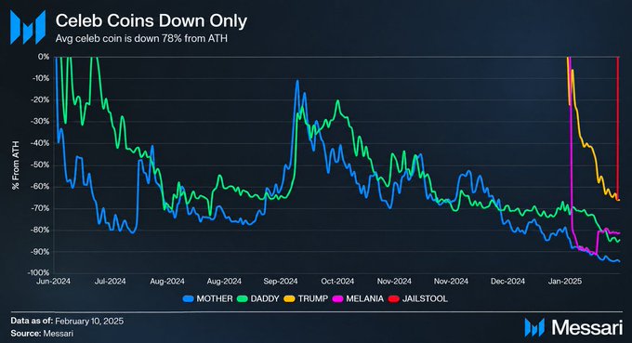Click the Jun-2024 x-axis label
The width and height of the screenshot is (632, 343).
tap(53, 282)
